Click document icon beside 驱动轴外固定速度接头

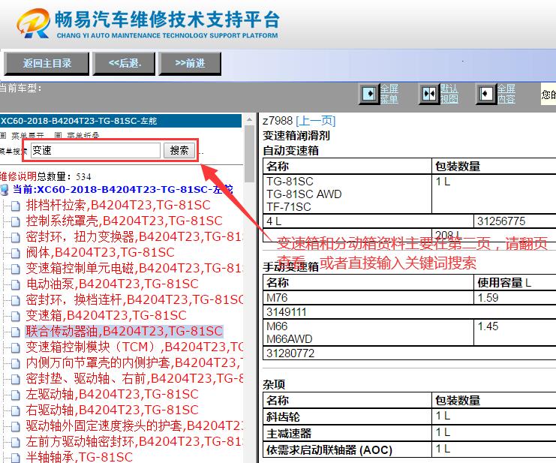tap(15, 427)
